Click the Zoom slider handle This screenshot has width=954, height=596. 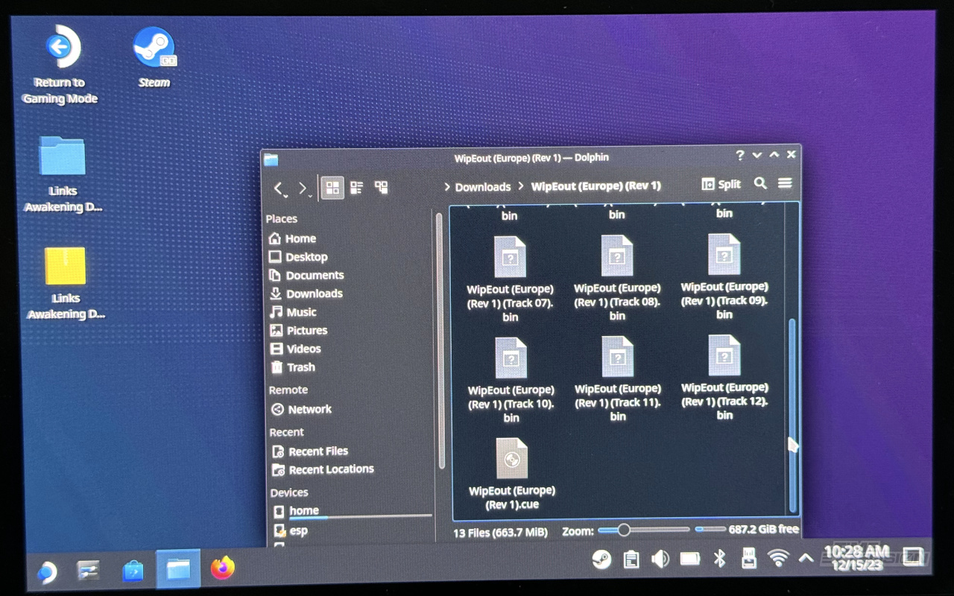pyautogui.click(x=624, y=530)
